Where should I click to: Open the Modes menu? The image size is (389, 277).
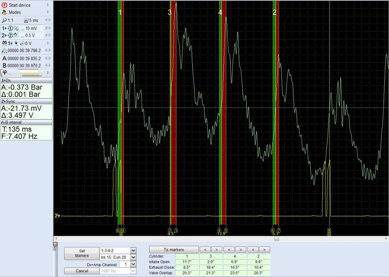14,12
